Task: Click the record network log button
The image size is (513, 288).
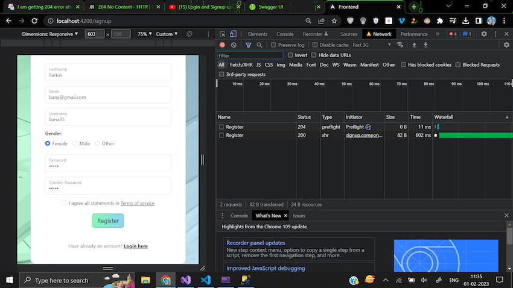Action: pos(222,45)
